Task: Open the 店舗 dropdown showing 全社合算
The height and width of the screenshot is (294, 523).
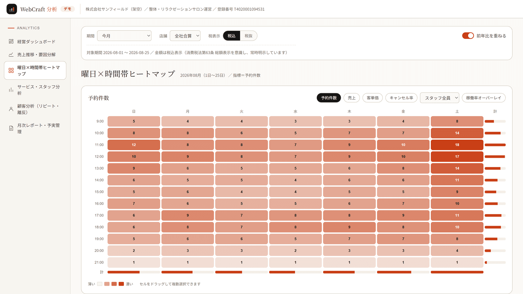Action: point(185,36)
